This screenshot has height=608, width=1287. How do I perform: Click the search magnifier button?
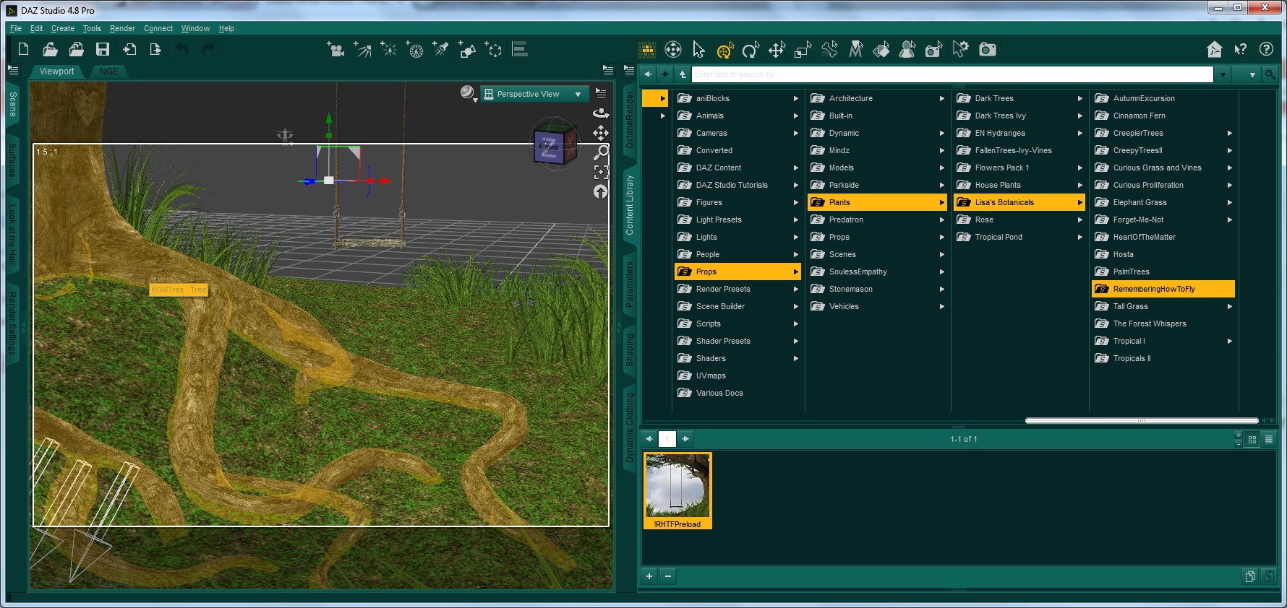(x=1270, y=74)
